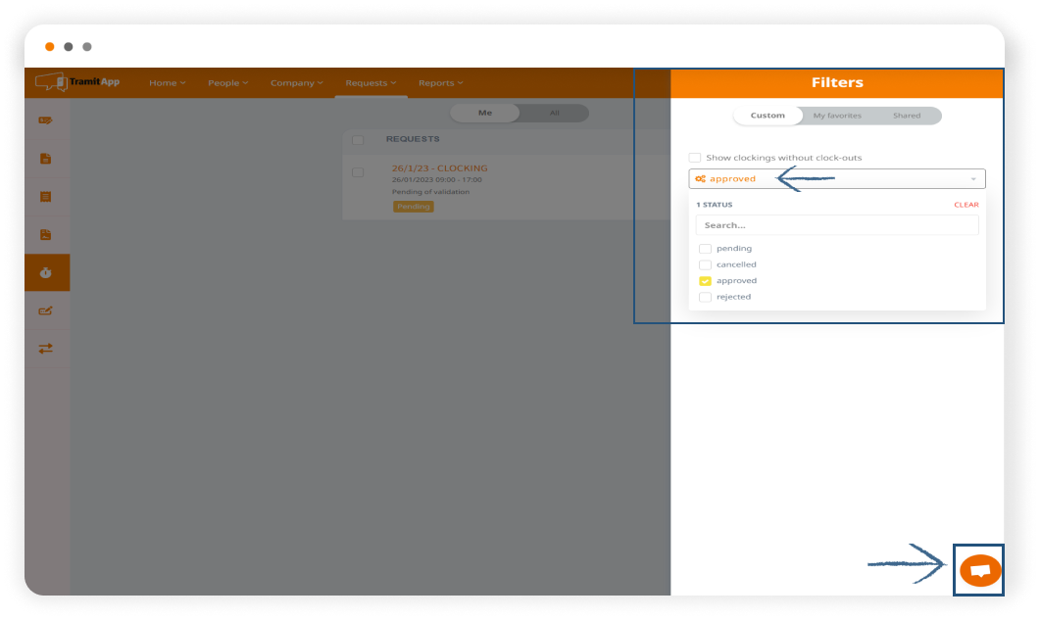
Task: Collapse the approved status dropdown
Action: pyautogui.click(x=972, y=179)
